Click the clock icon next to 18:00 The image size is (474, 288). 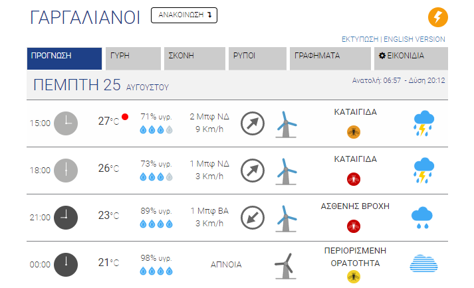66,171
